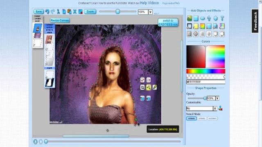The image size is (262, 147).
Task: Click the Paste clipboard icon
Action: 69,11
